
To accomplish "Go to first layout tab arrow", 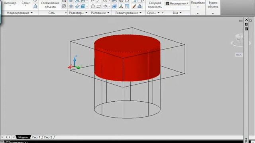I will pyautogui.click(x=2, y=137).
